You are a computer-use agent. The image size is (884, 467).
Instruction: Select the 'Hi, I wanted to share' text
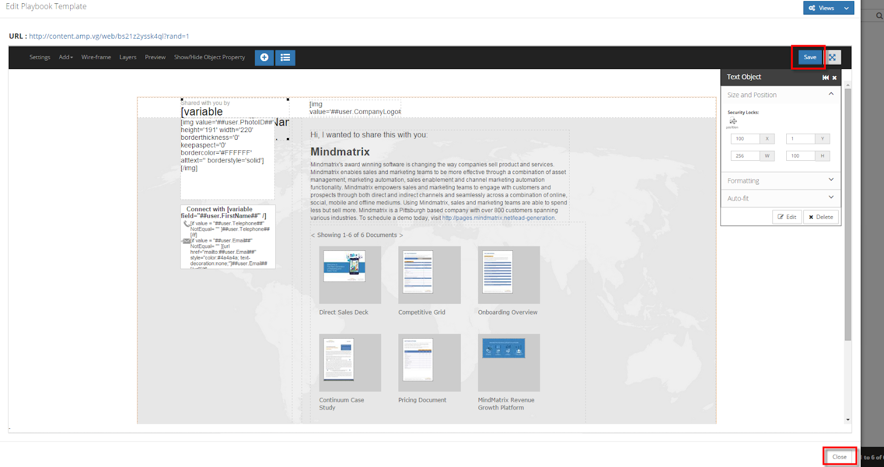coord(369,135)
